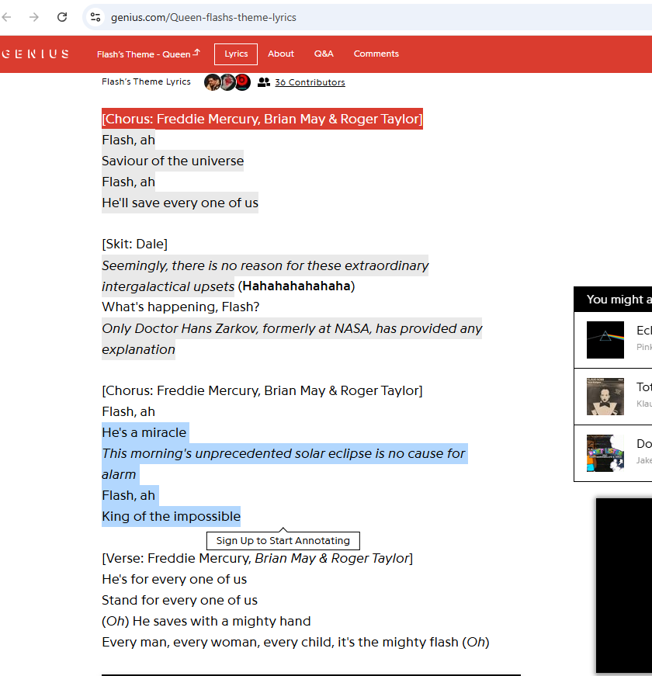Image resolution: width=652 pixels, height=676 pixels.
Task: Click the text 'What's happening, Flash?'
Action: pos(181,307)
